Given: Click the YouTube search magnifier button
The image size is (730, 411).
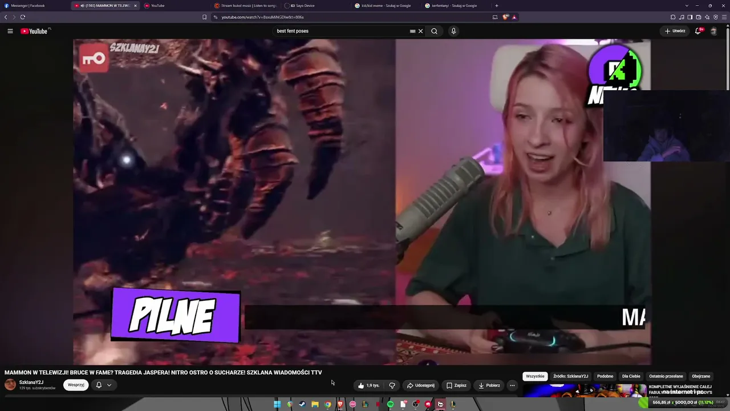Looking at the screenshot, I should 434,31.
